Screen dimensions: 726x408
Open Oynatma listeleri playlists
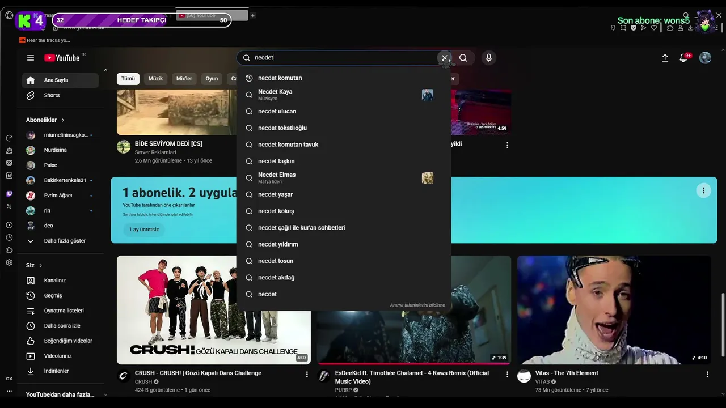coord(60,311)
